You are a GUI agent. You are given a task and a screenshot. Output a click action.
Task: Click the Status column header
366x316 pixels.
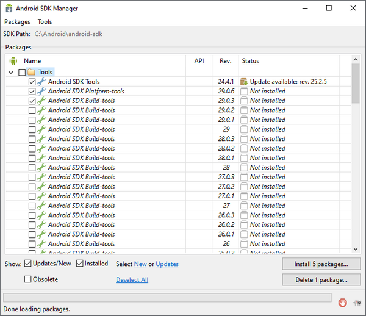coord(250,61)
